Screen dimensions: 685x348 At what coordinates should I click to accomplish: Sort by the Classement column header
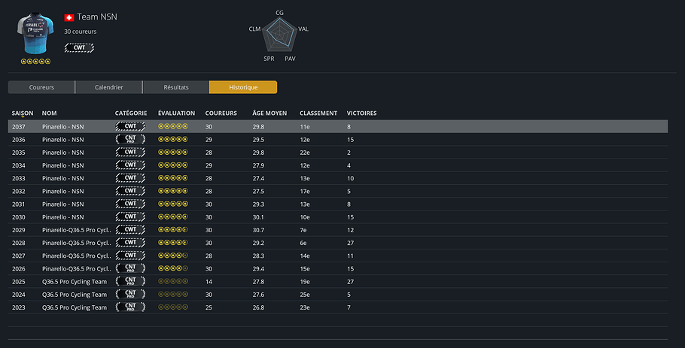click(318, 113)
